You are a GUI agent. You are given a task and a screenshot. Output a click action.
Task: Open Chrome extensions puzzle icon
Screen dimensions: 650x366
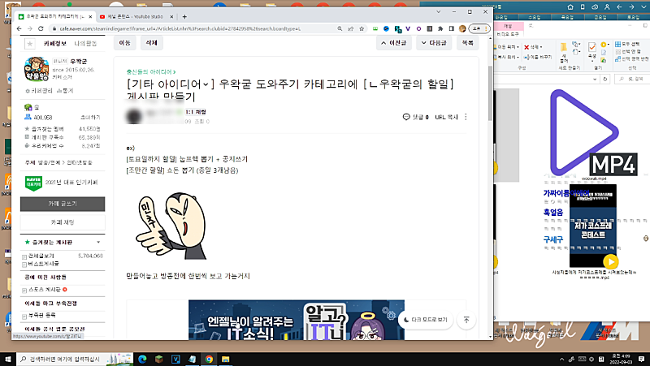click(440, 28)
